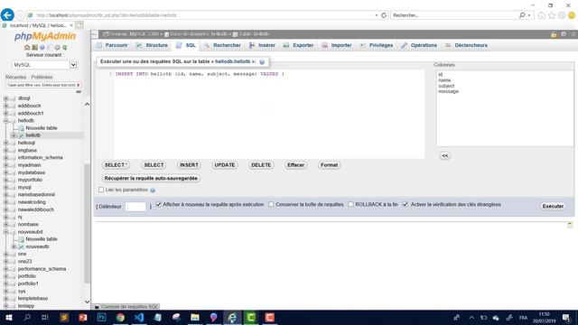Expand the portfolio database node
This screenshot has height=325, width=578.
pos(5,276)
